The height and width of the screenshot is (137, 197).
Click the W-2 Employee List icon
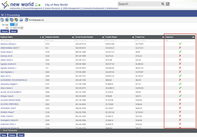pos(26,20)
